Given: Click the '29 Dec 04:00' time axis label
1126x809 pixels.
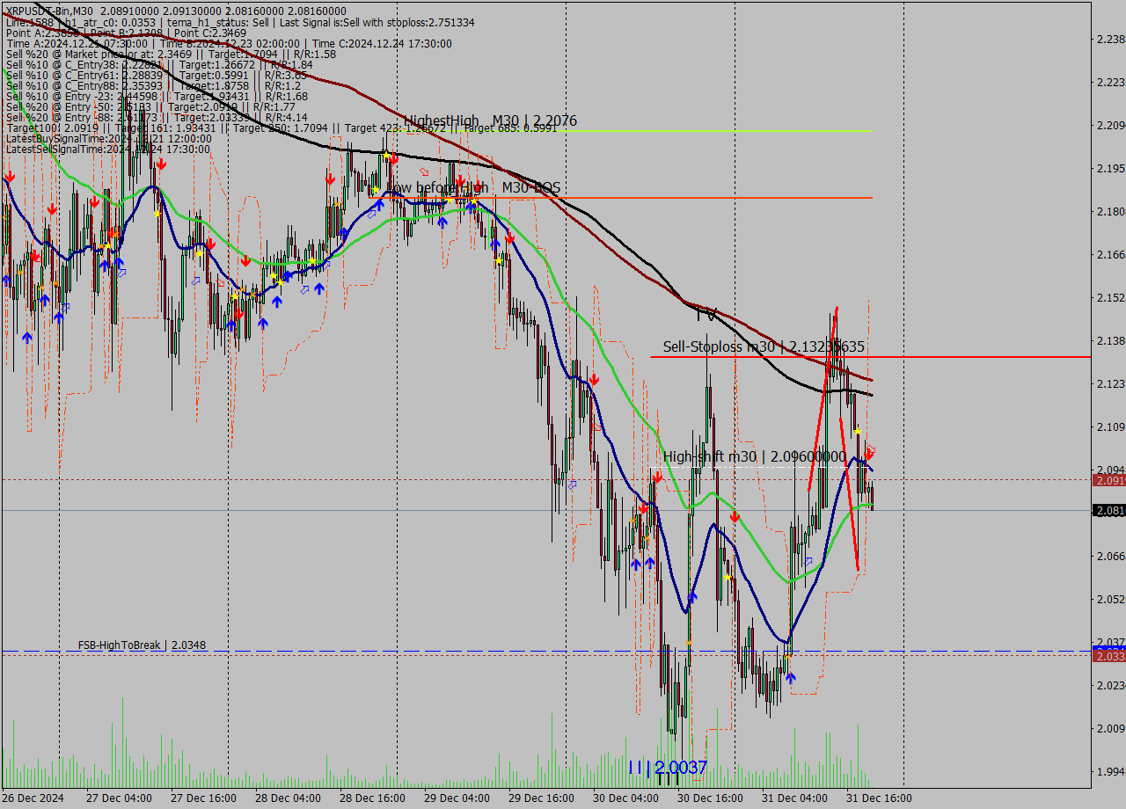Looking at the screenshot, I should point(457,798).
